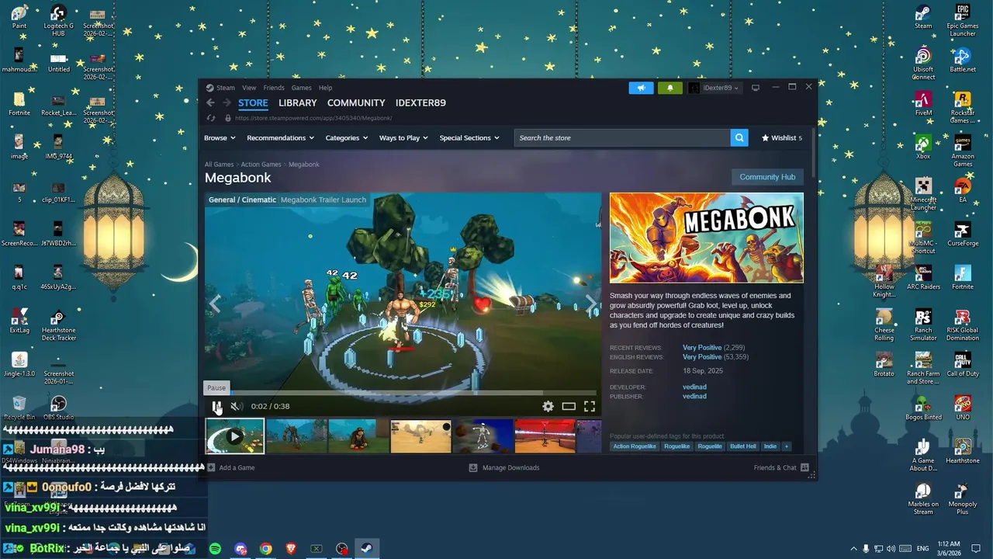This screenshot has height=559, width=993.
Task: Open the Games menu
Action: (301, 88)
